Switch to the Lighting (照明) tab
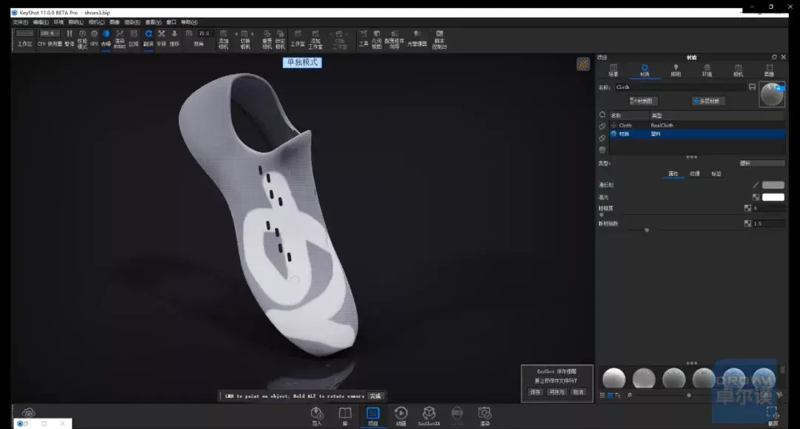Viewport: 800px width, 429px height. point(676,70)
